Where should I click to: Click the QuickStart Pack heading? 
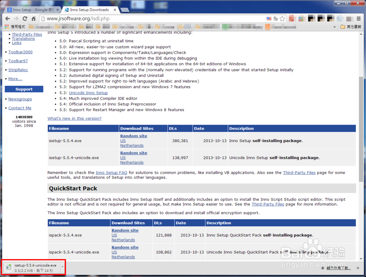(73, 188)
